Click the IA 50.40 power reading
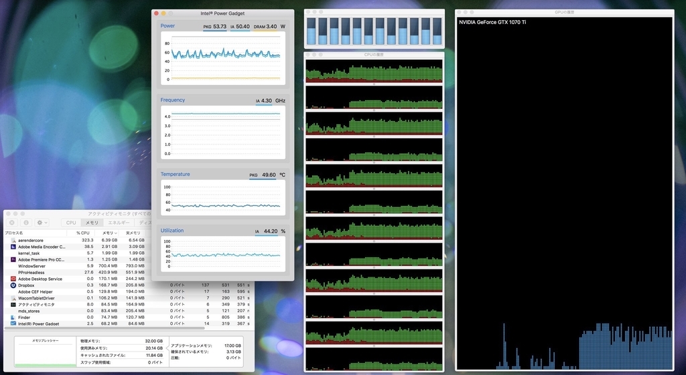 pos(241,27)
